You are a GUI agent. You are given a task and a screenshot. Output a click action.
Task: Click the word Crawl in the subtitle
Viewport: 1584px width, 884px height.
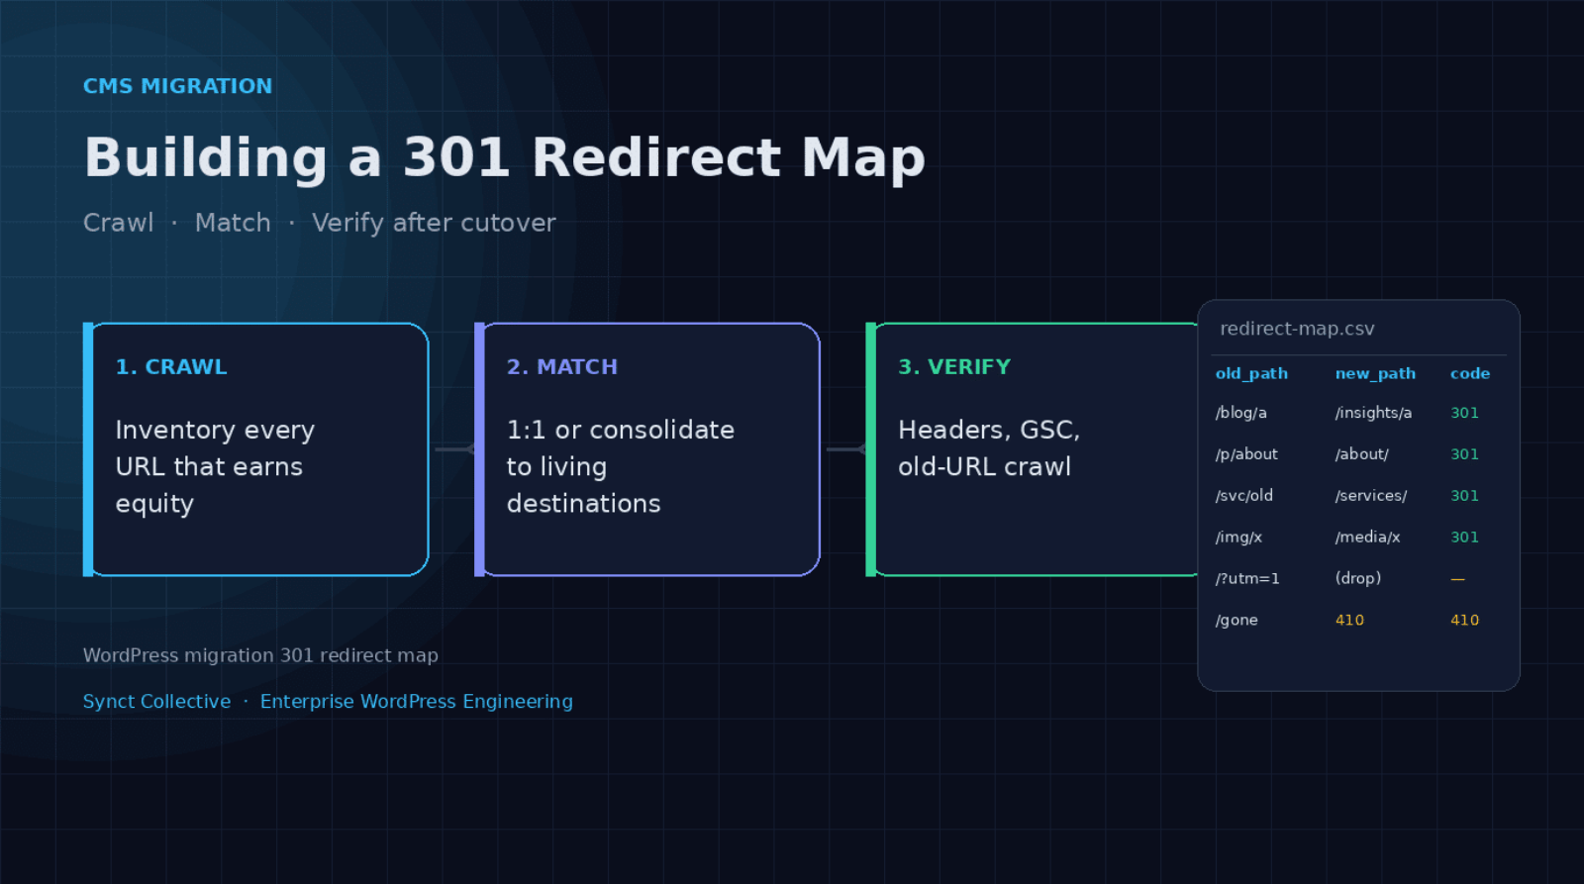tap(118, 223)
